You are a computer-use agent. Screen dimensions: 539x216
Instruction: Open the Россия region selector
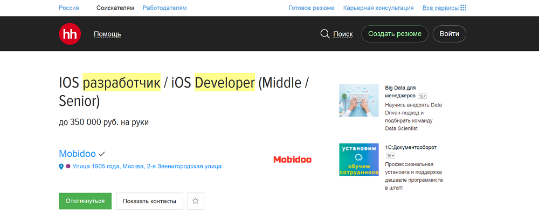(x=69, y=8)
